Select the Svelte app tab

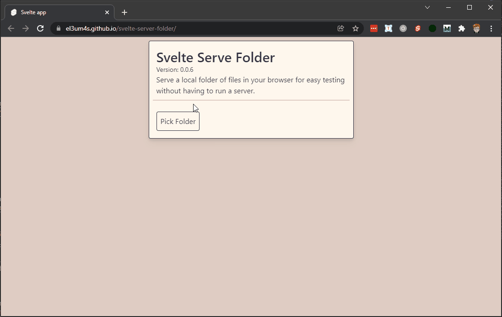tap(59, 12)
